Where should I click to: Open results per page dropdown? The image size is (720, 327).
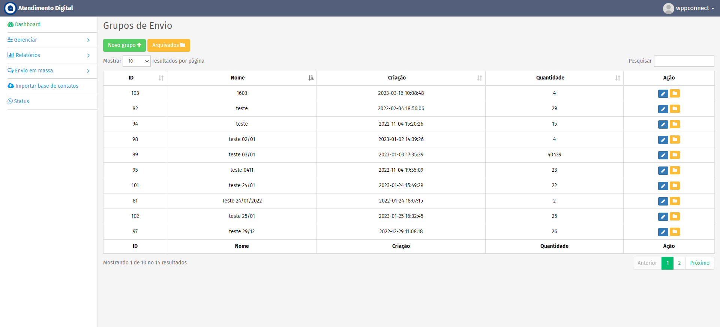tap(136, 61)
